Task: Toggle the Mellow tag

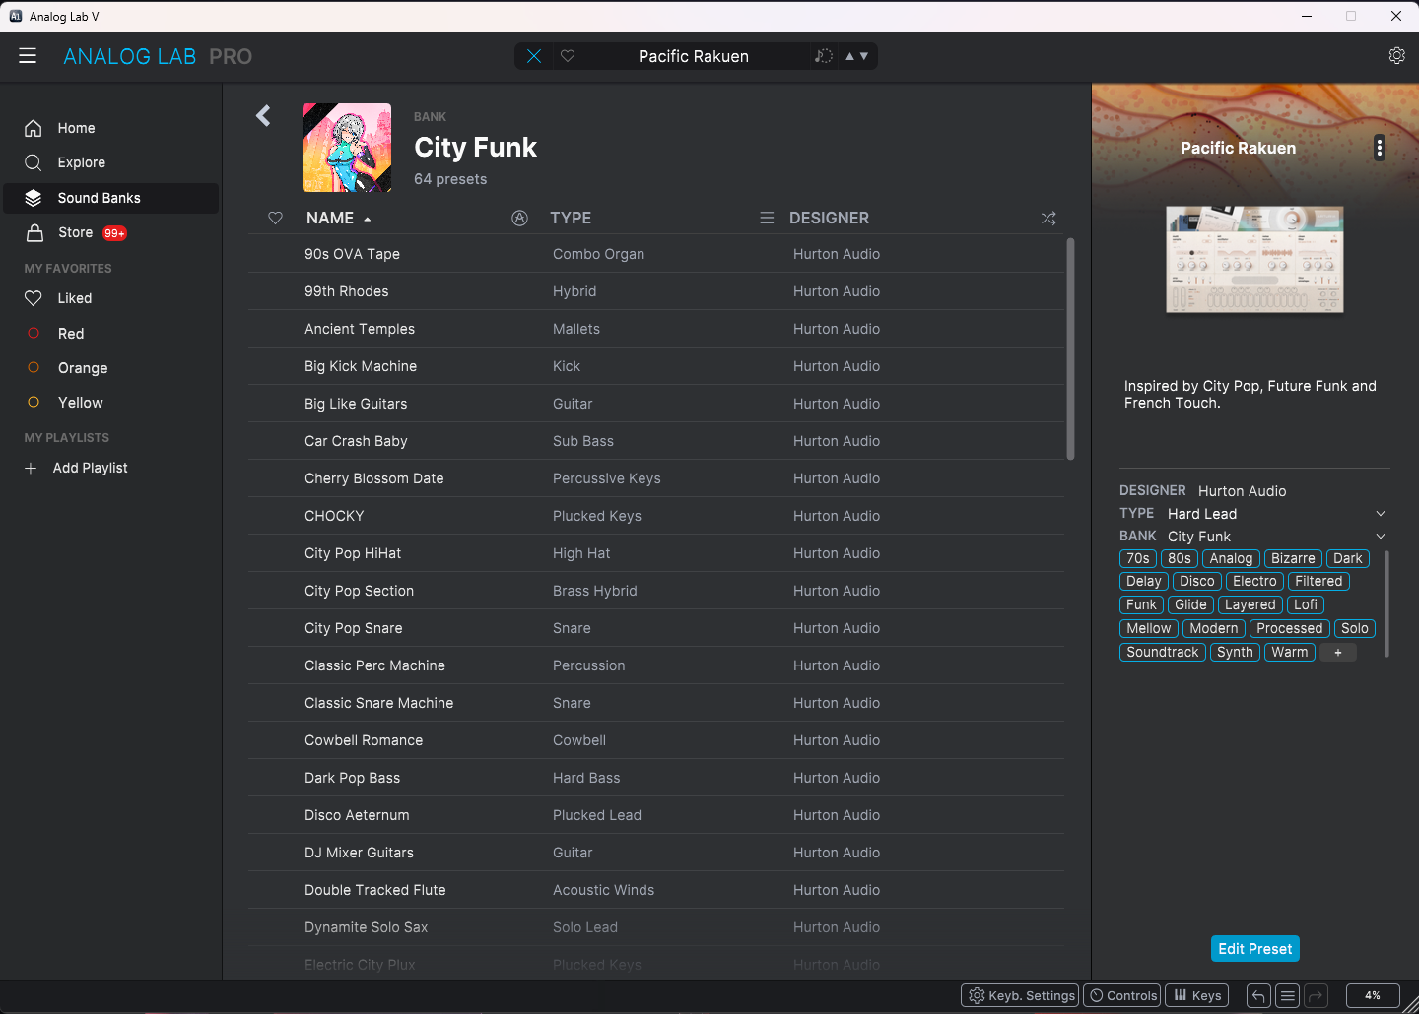Action: [x=1149, y=628]
